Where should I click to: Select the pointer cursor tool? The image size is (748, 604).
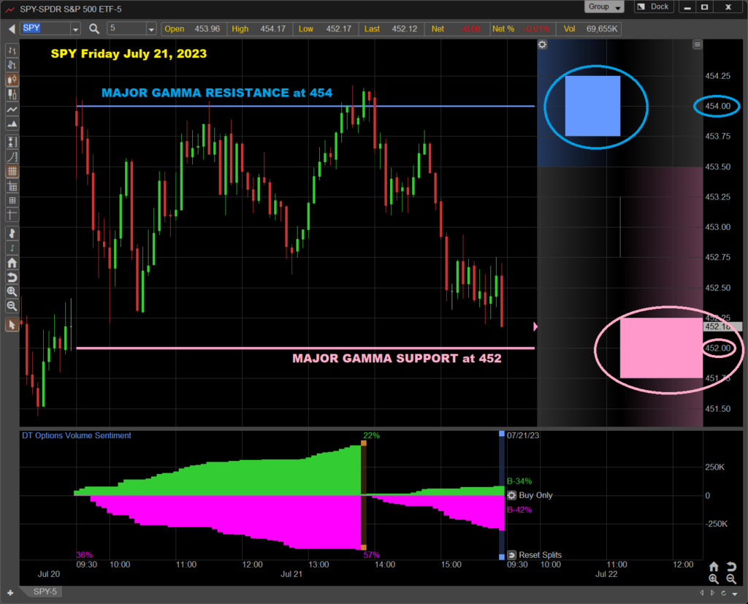12,325
